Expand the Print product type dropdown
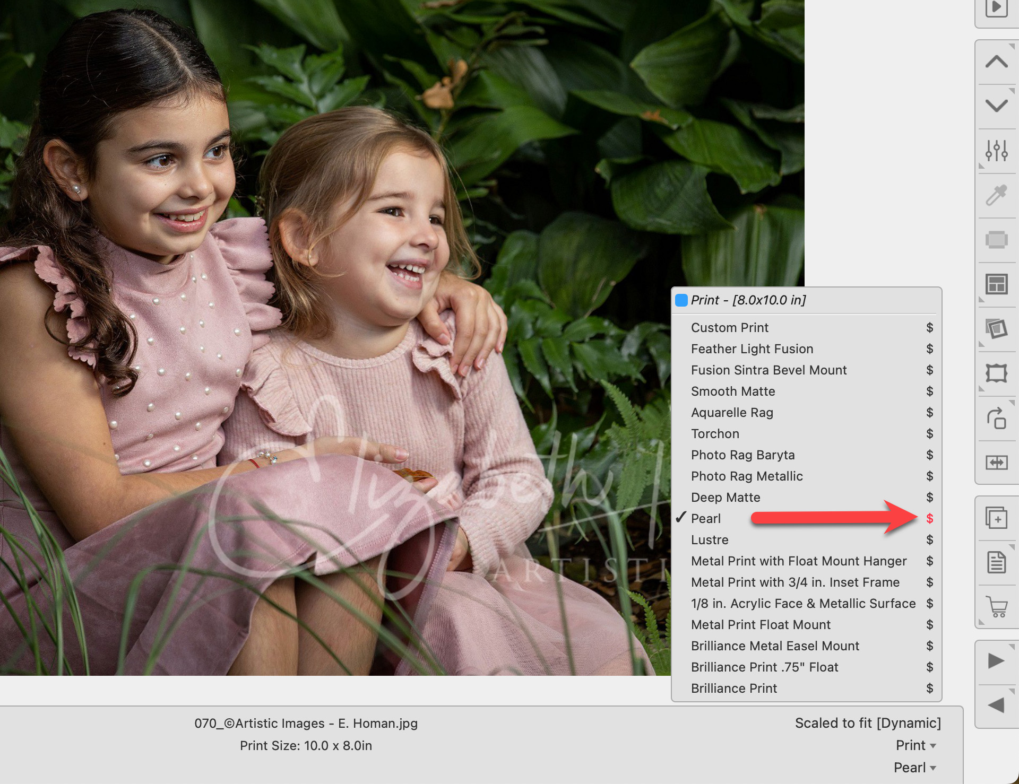 tap(916, 745)
